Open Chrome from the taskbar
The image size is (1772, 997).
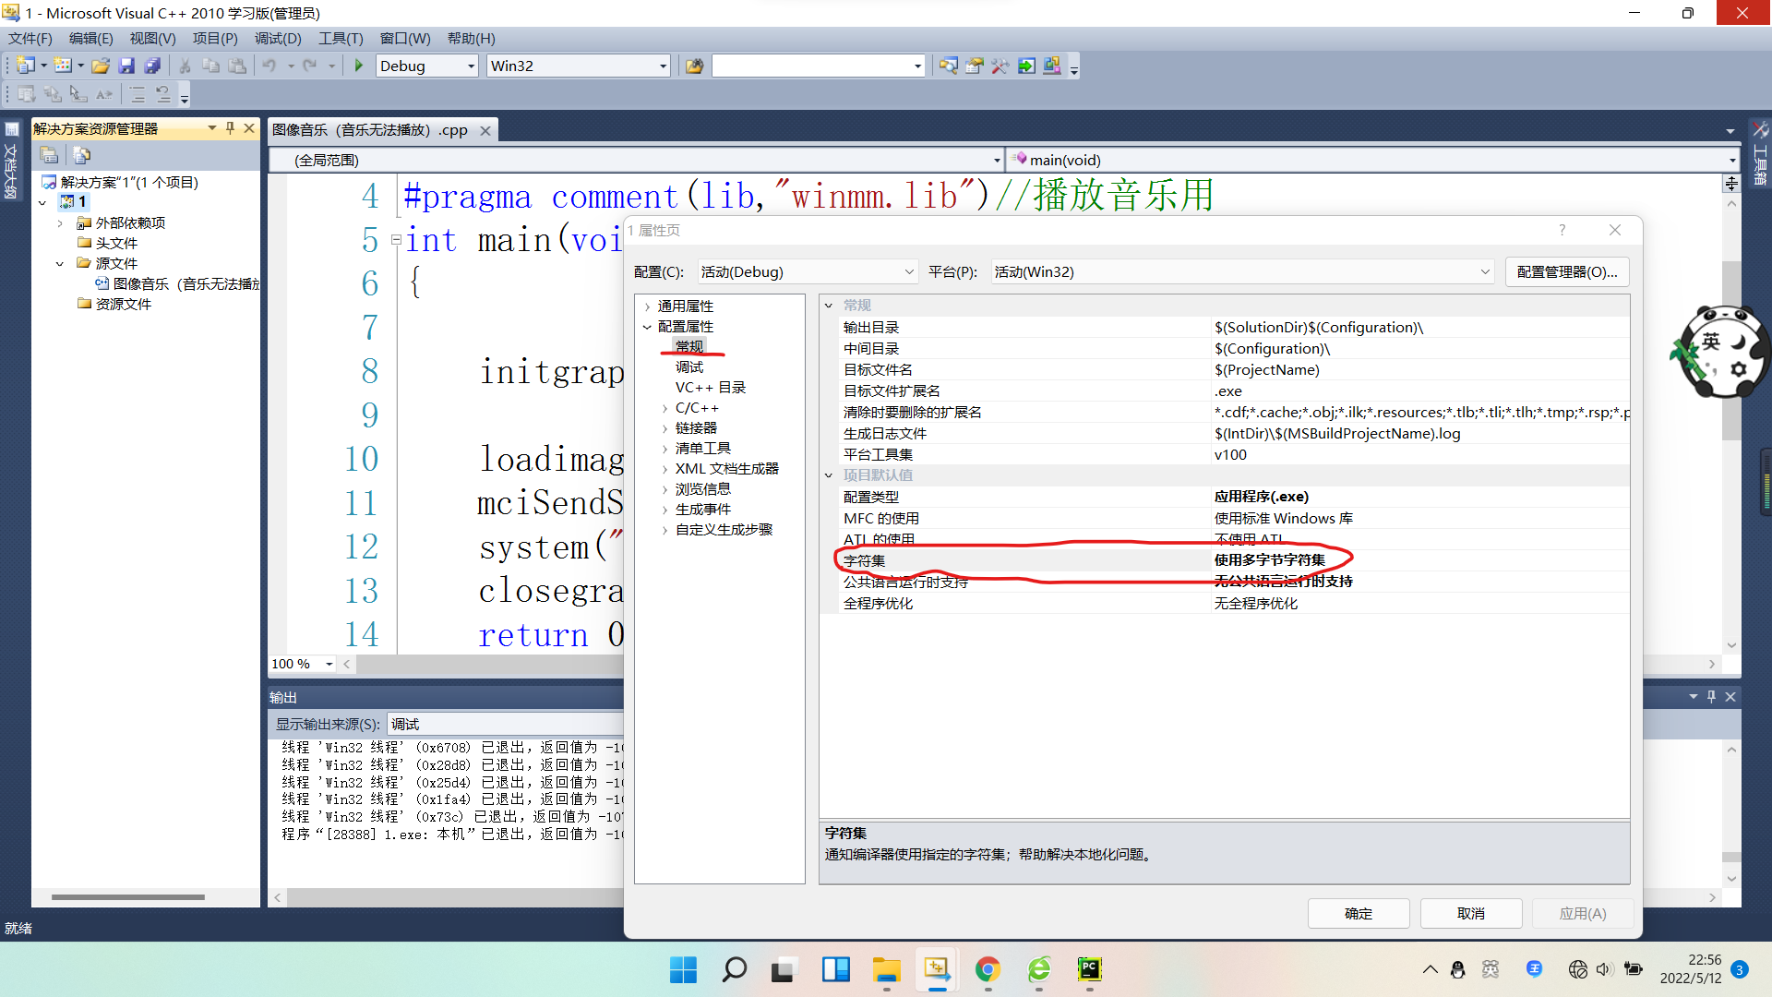988,969
